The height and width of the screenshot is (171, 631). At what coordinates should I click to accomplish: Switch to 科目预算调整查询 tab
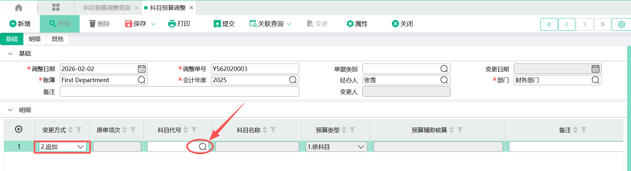point(107,8)
